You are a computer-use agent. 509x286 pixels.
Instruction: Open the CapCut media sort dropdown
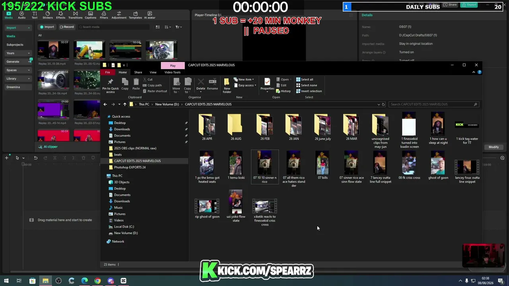coord(168,27)
